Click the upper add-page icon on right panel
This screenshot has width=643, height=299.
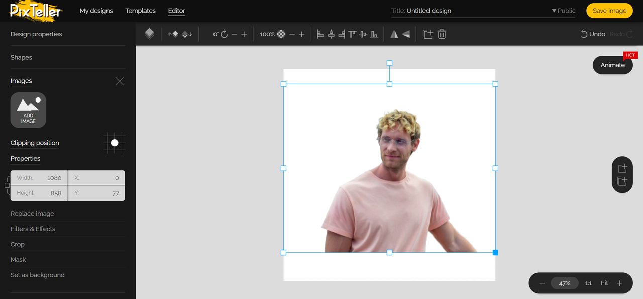622,168
